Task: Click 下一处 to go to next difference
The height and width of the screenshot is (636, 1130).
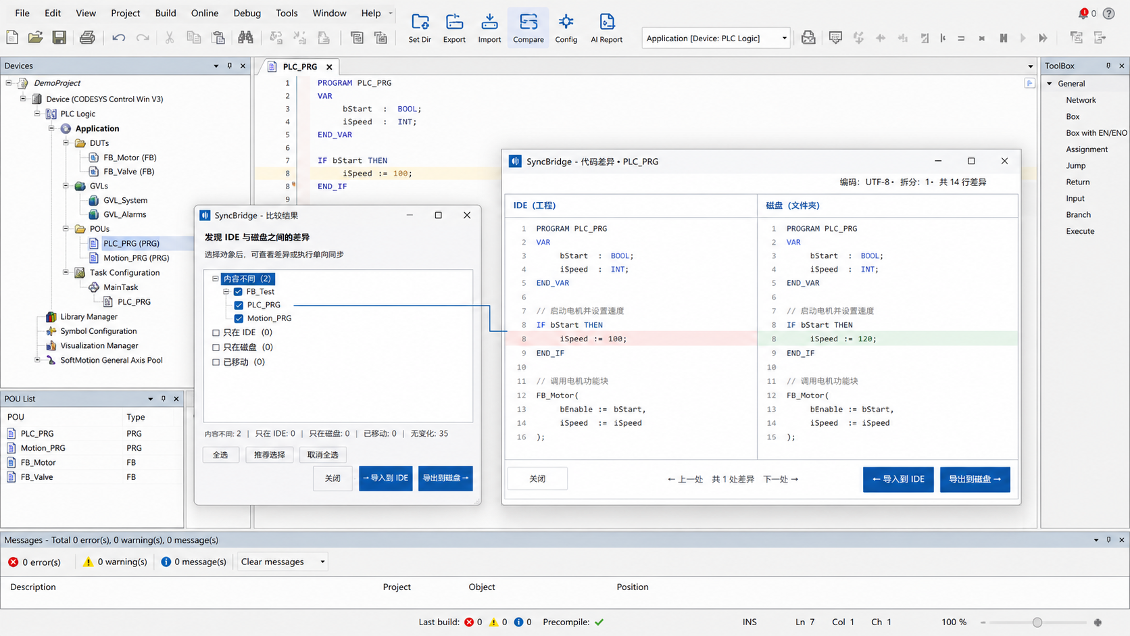Action: coord(781,479)
